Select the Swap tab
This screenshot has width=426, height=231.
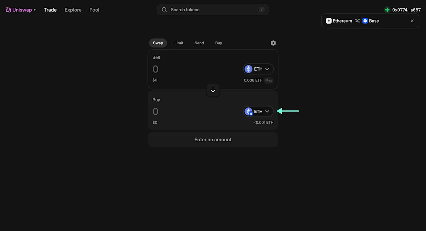pos(158,43)
